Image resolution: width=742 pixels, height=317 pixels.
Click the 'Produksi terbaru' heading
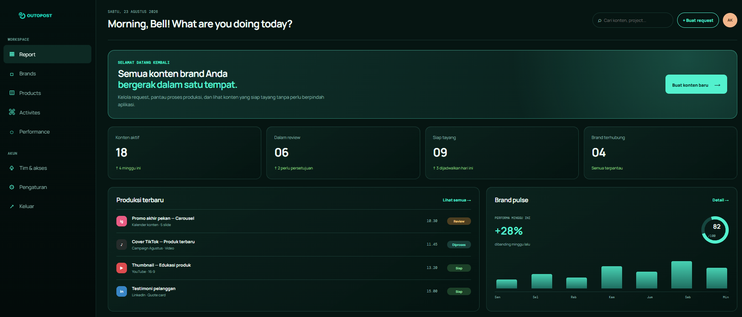pos(140,200)
